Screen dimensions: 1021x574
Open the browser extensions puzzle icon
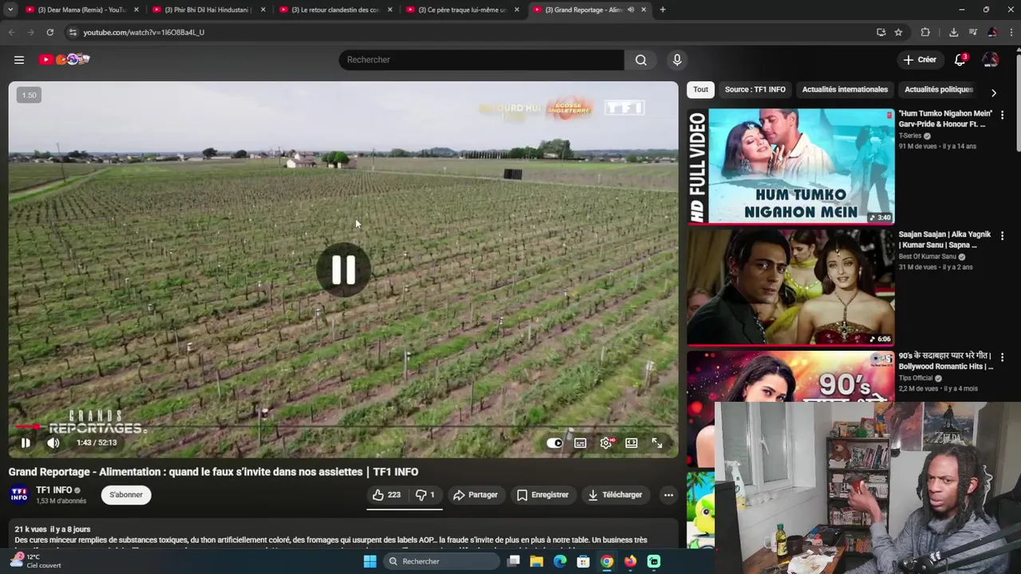[x=925, y=32]
